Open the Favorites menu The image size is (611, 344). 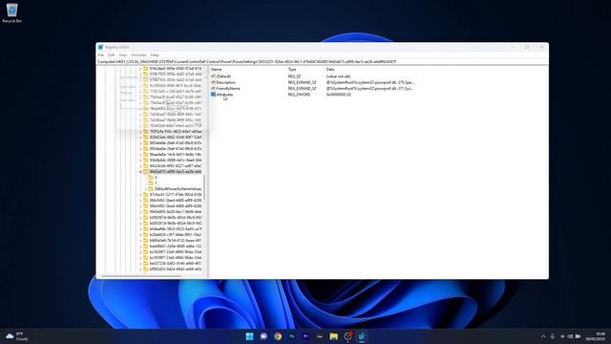[138, 55]
